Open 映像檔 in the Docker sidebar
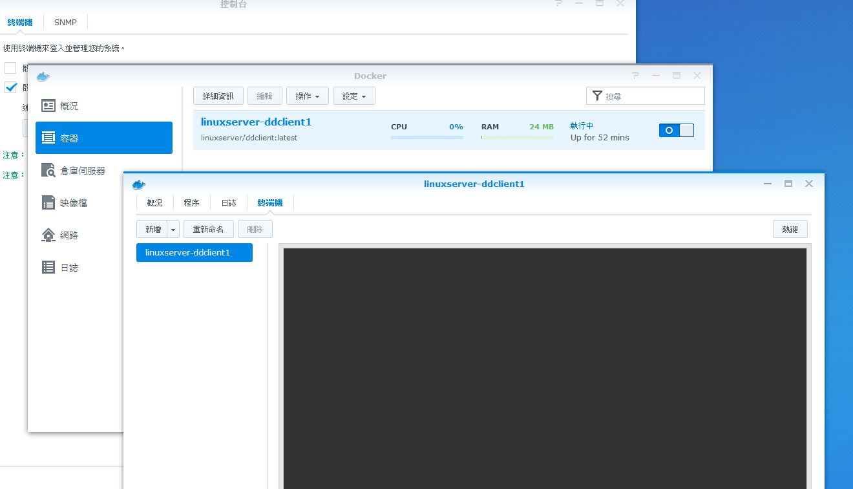 tap(79, 202)
